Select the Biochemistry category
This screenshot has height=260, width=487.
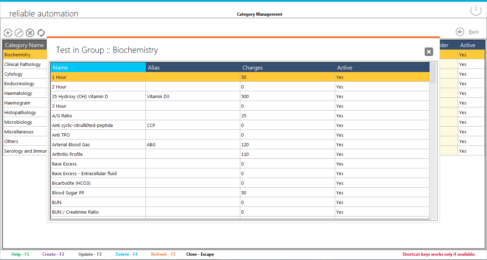25,55
